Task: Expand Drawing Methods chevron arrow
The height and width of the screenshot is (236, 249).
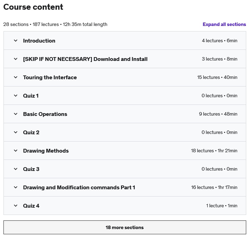Action: point(16,151)
